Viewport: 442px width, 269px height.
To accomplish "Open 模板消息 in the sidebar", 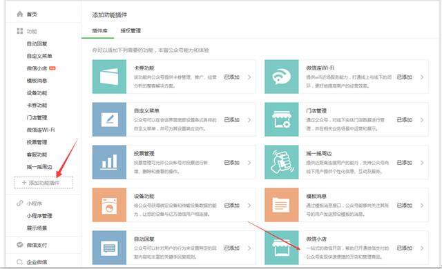I will [x=37, y=81].
